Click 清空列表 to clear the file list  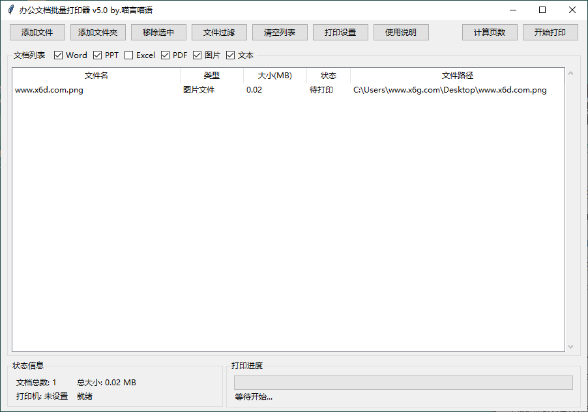(x=279, y=32)
